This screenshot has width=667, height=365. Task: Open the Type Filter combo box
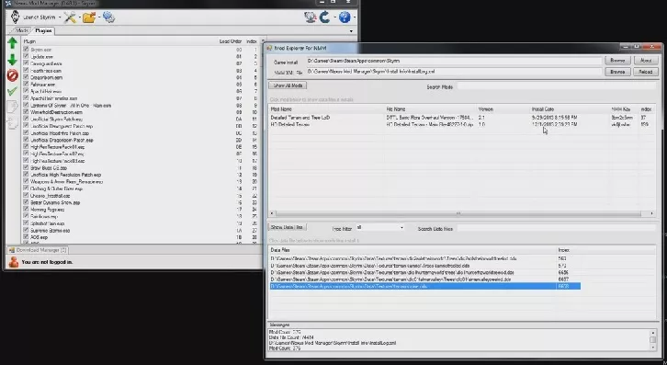coord(379,227)
